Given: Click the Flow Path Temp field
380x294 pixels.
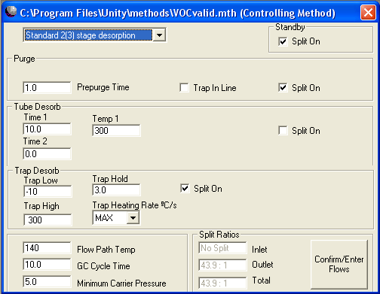Looking at the screenshot, I should pos(47,248).
